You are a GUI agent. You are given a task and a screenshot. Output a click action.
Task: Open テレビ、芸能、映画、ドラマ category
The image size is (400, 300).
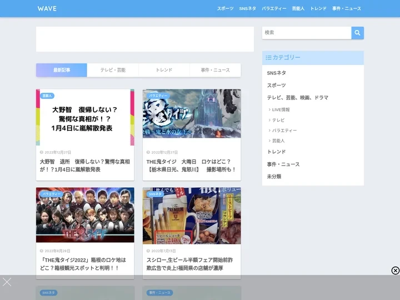[297, 97]
